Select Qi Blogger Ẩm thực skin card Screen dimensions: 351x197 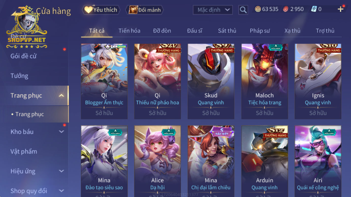tap(104, 81)
